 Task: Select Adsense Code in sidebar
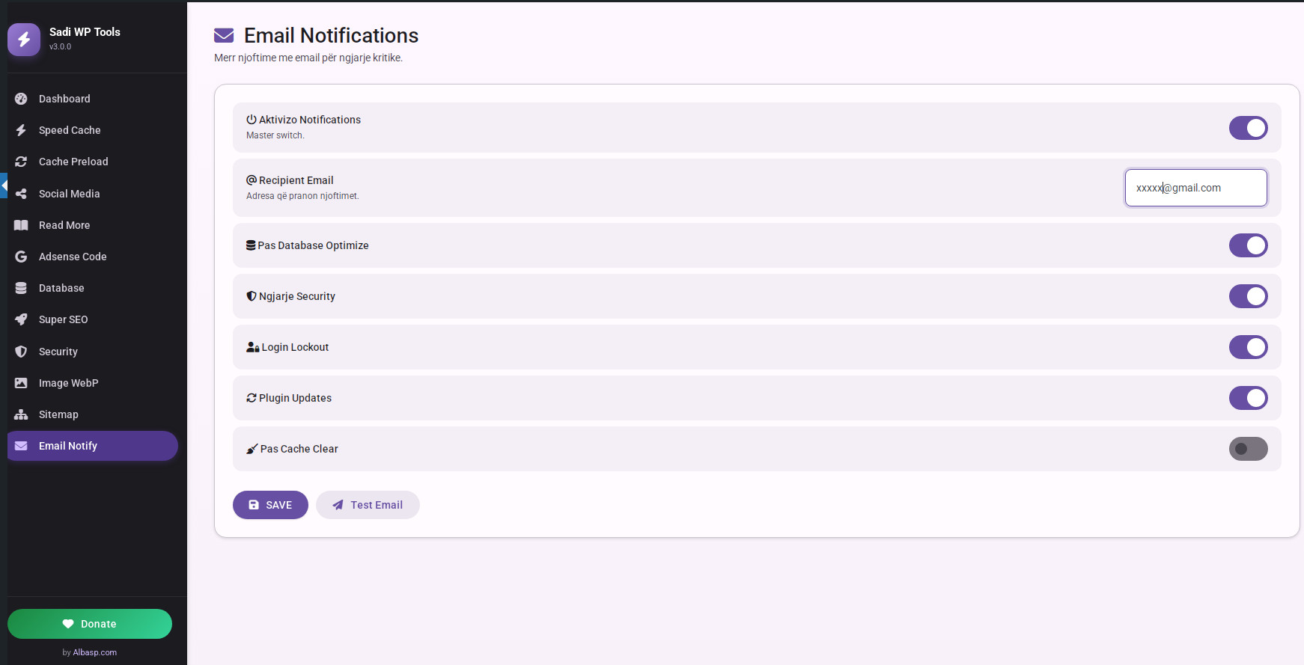click(93, 257)
